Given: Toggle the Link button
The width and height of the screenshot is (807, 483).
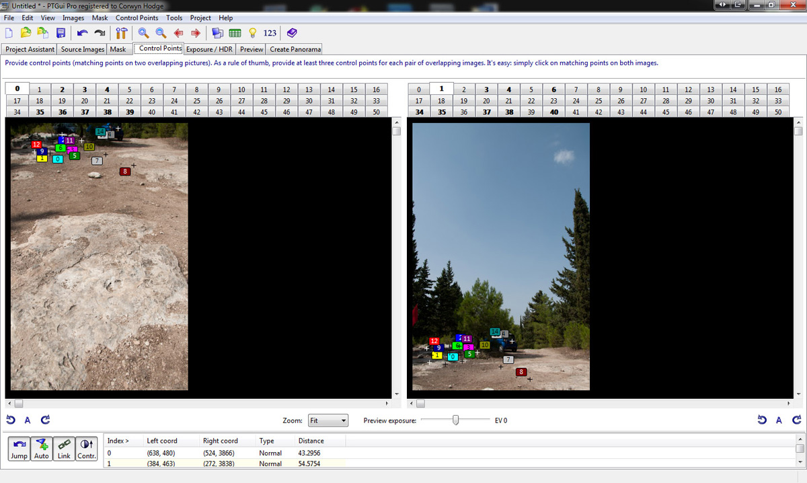Looking at the screenshot, I should pos(64,449).
